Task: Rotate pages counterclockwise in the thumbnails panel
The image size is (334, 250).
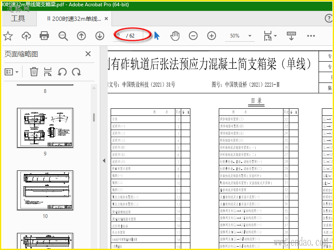Action: click(62, 72)
